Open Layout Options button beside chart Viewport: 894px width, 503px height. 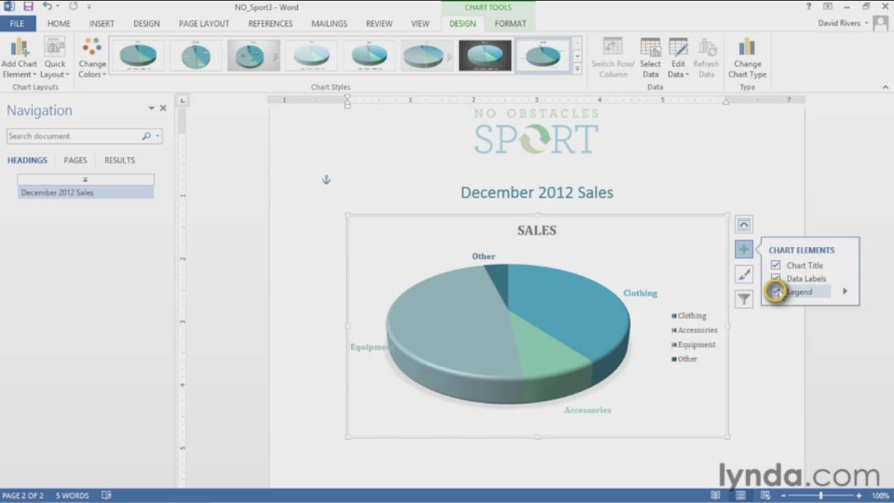(744, 224)
